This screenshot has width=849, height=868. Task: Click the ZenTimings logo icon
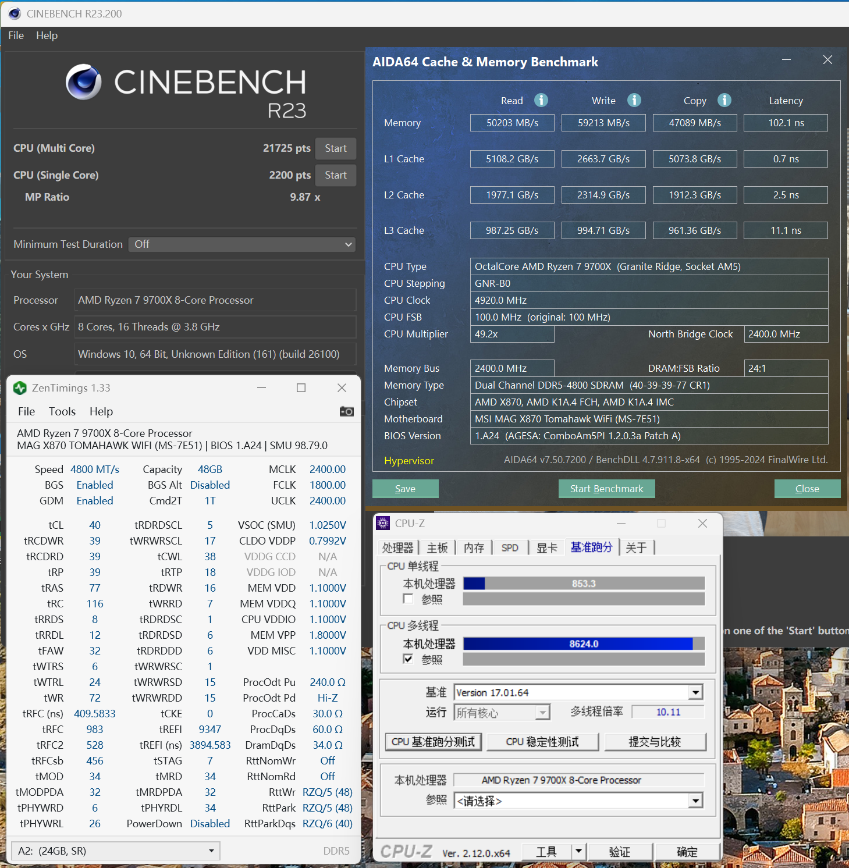19,387
